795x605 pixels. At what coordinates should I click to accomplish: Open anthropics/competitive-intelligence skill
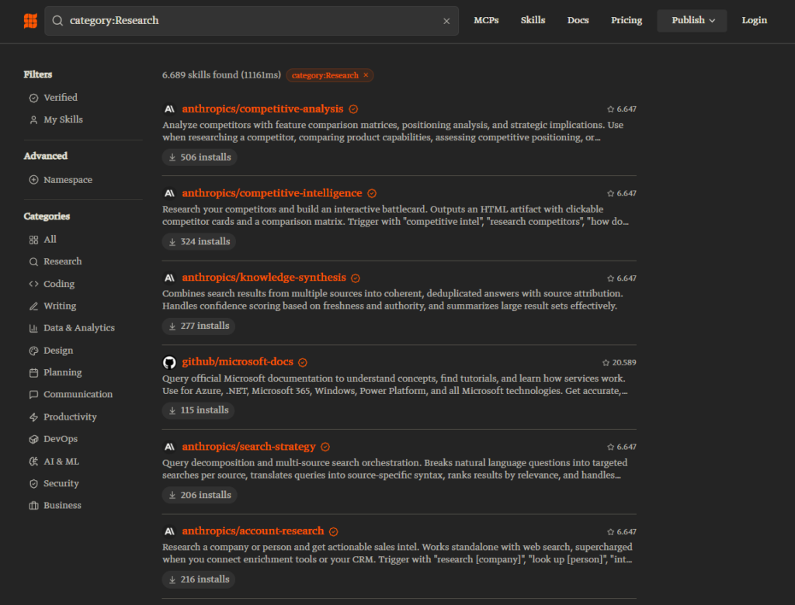272,193
